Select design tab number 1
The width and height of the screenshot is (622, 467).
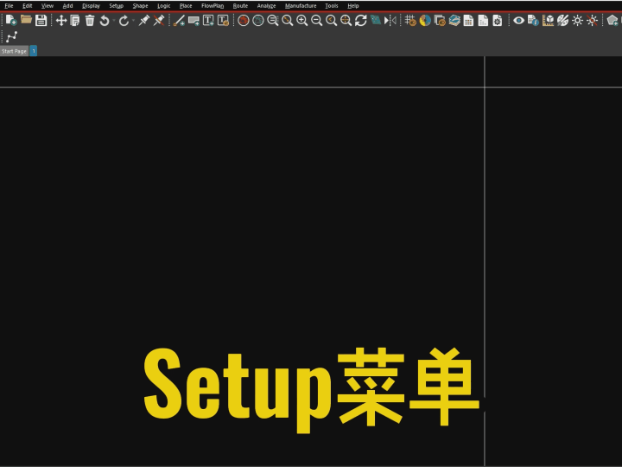(34, 51)
